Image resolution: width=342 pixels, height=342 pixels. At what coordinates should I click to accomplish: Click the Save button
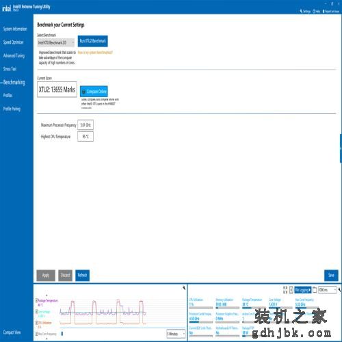(331, 276)
